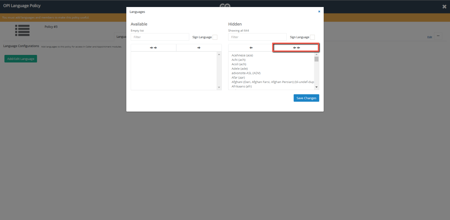Click the move-selected-right single arrow button
The height and width of the screenshot is (220, 450).
(199, 48)
